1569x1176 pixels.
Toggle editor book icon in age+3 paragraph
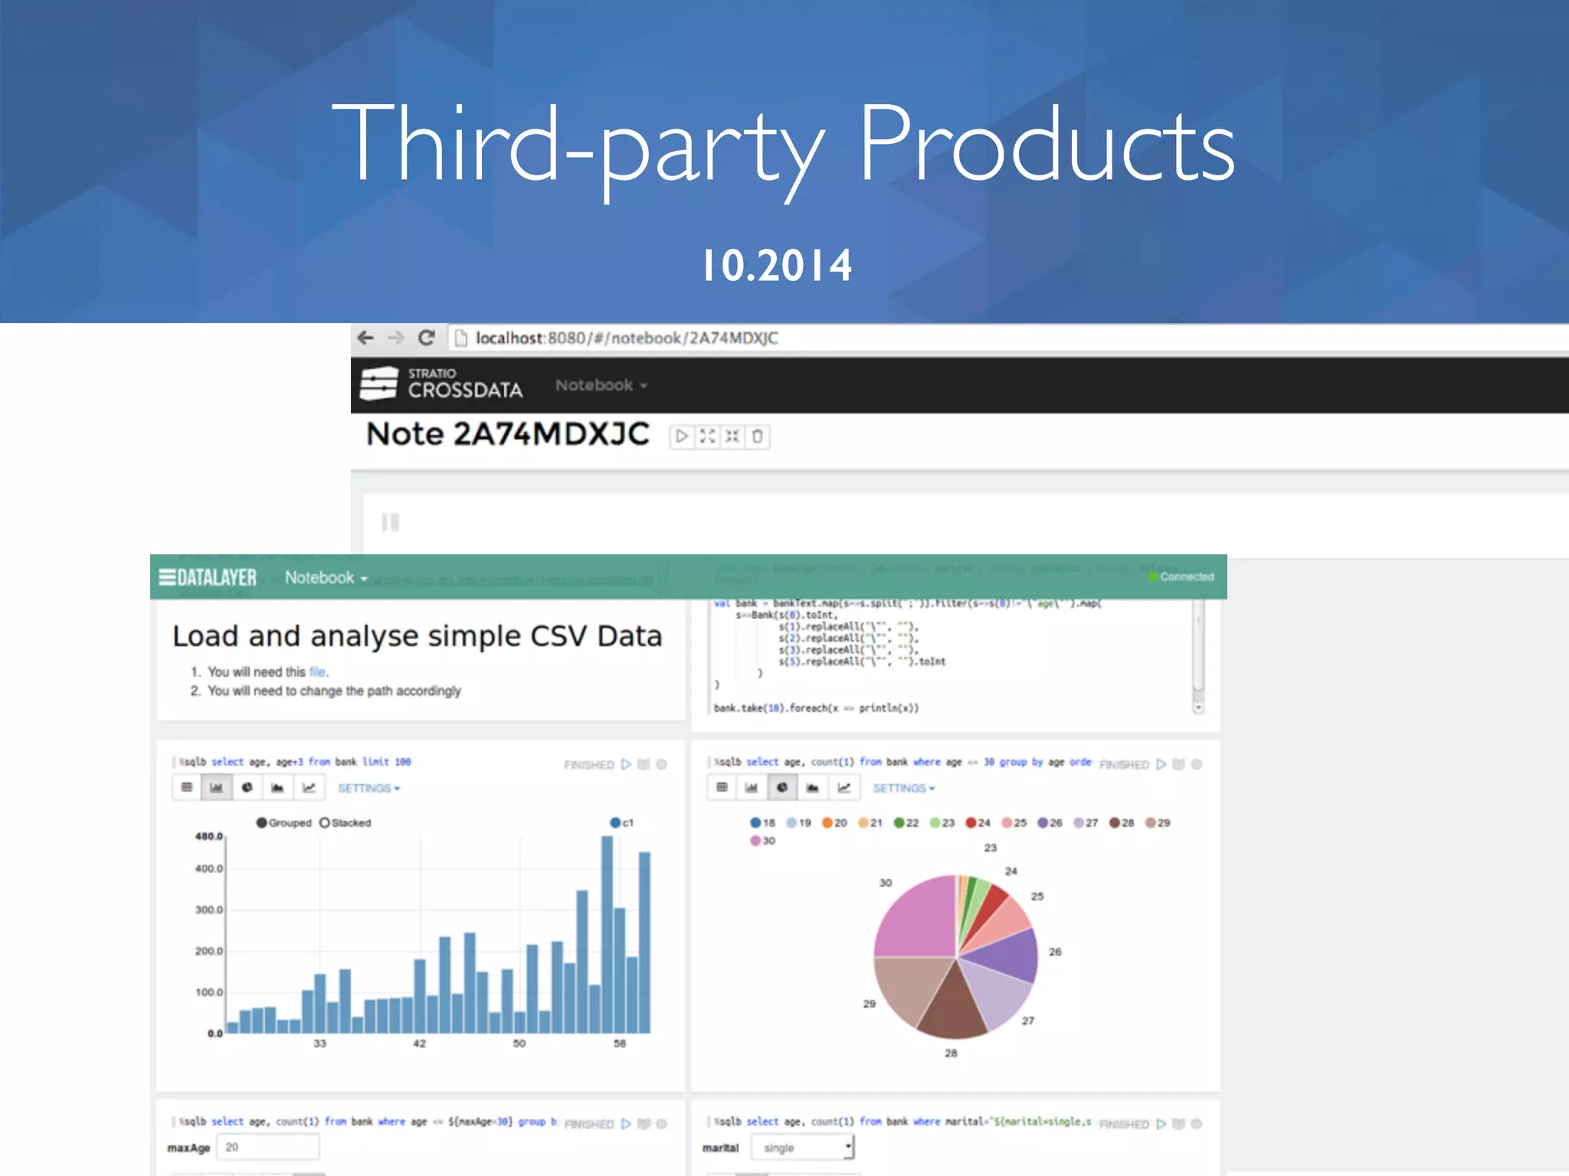coord(644,764)
